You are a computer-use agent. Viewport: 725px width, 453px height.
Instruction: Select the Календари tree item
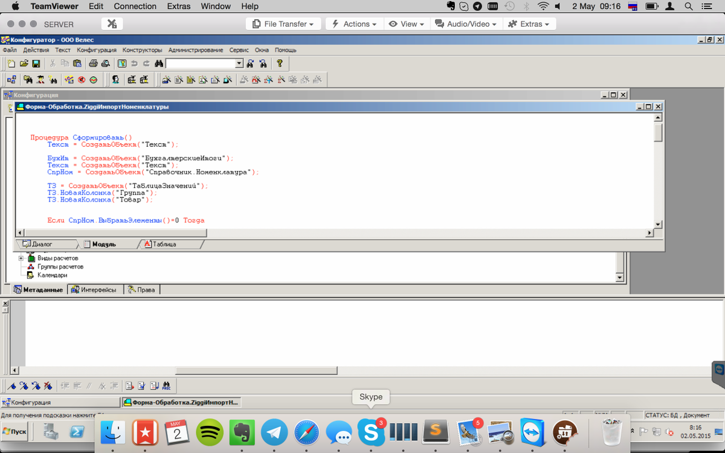click(53, 275)
